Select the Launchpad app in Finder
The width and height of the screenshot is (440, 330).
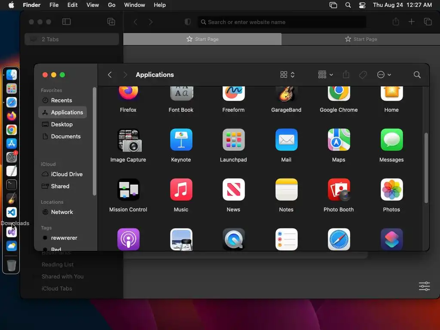[x=233, y=140]
